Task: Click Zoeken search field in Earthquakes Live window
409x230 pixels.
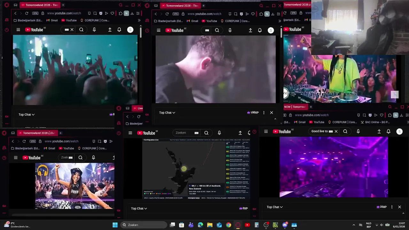Action: click(187, 133)
